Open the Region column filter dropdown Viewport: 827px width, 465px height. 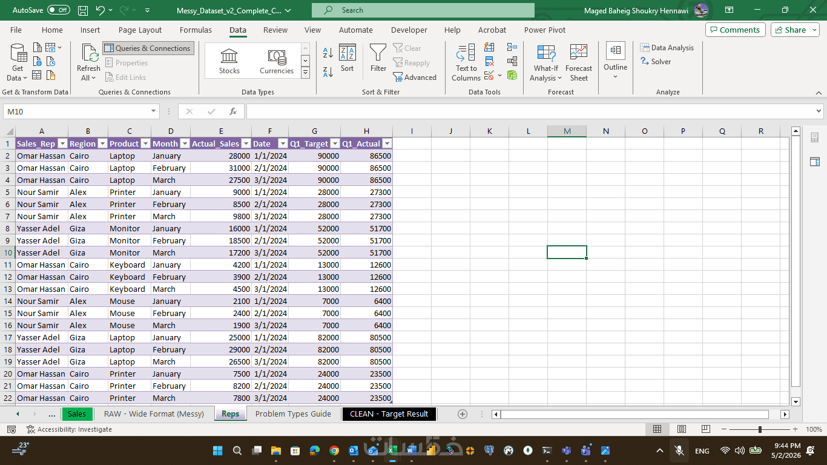[102, 144]
